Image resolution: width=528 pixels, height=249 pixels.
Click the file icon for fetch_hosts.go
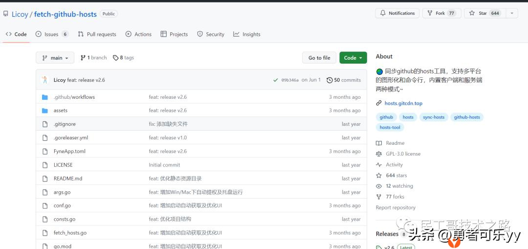click(45, 233)
